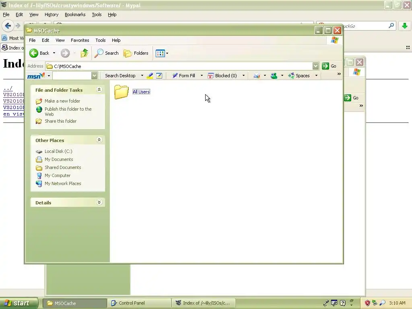The height and width of the screenshot is (309, 412).
Task: Click the Start button
Action: [19, 303]
